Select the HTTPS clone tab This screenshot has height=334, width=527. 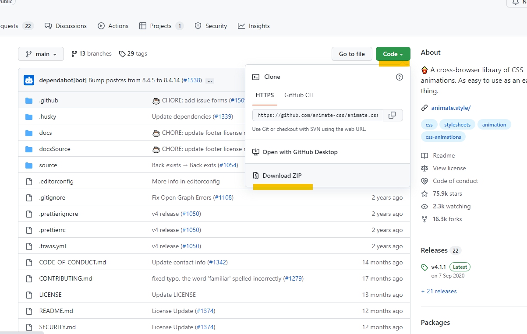(x=265, y=95)
